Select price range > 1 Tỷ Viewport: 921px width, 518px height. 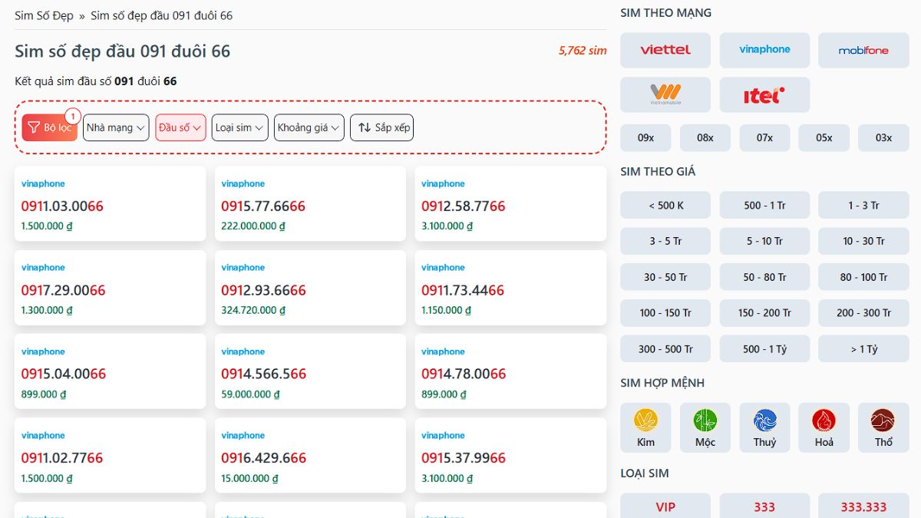tap(863, 349)
